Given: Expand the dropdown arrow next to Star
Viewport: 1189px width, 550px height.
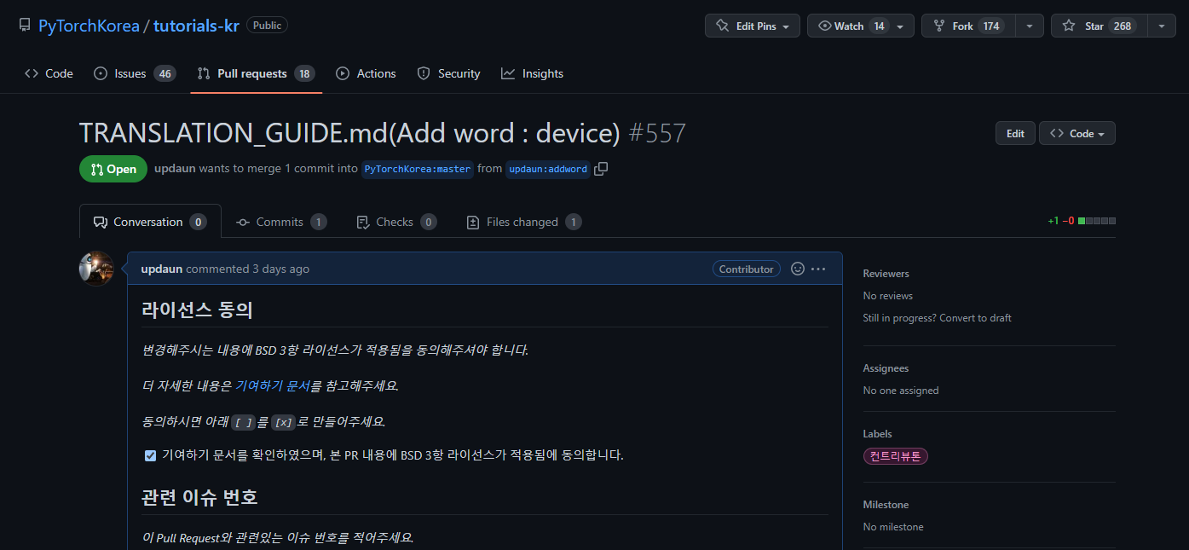Looking at the screenshot, I should tap(1162, 26).
